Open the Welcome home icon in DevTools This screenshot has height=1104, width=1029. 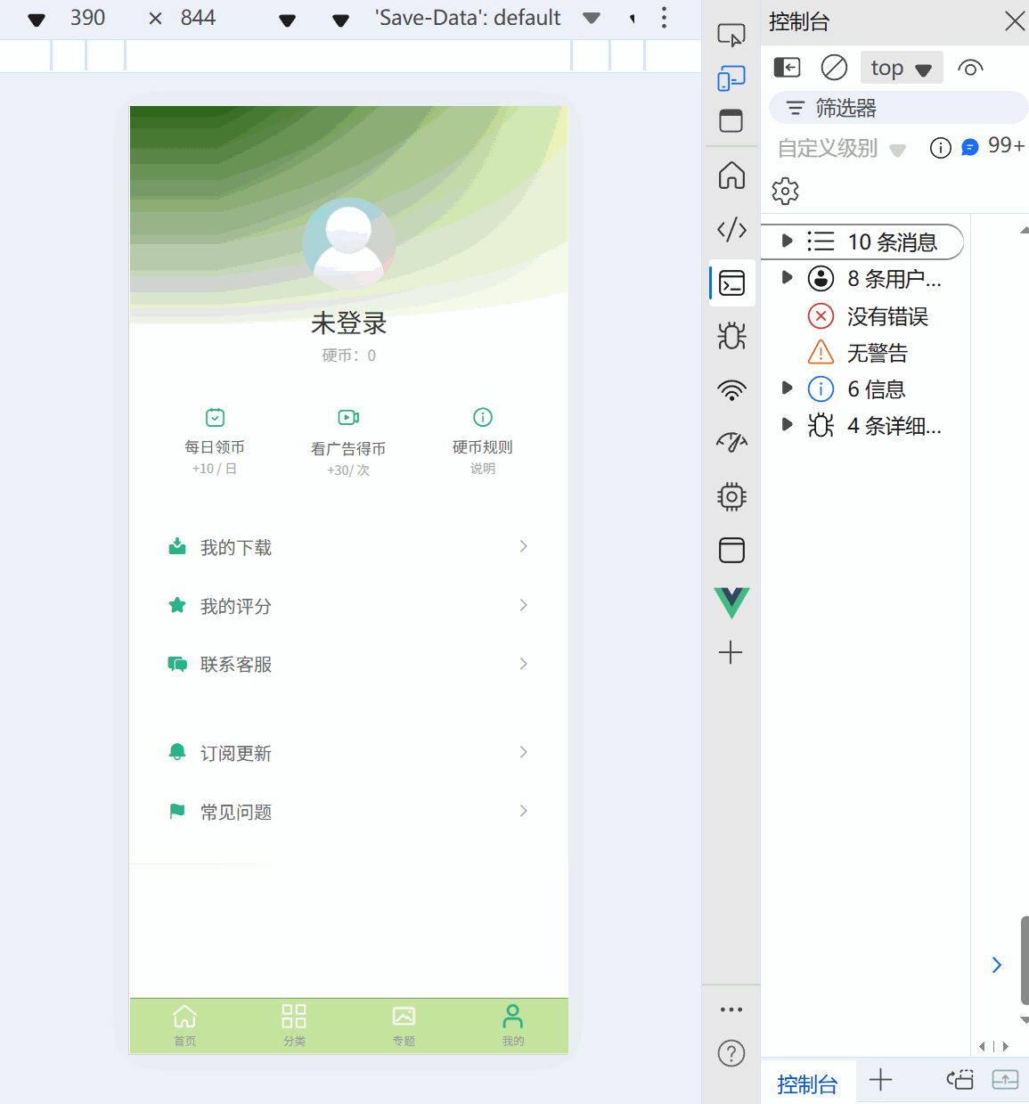tap(731, 175)
